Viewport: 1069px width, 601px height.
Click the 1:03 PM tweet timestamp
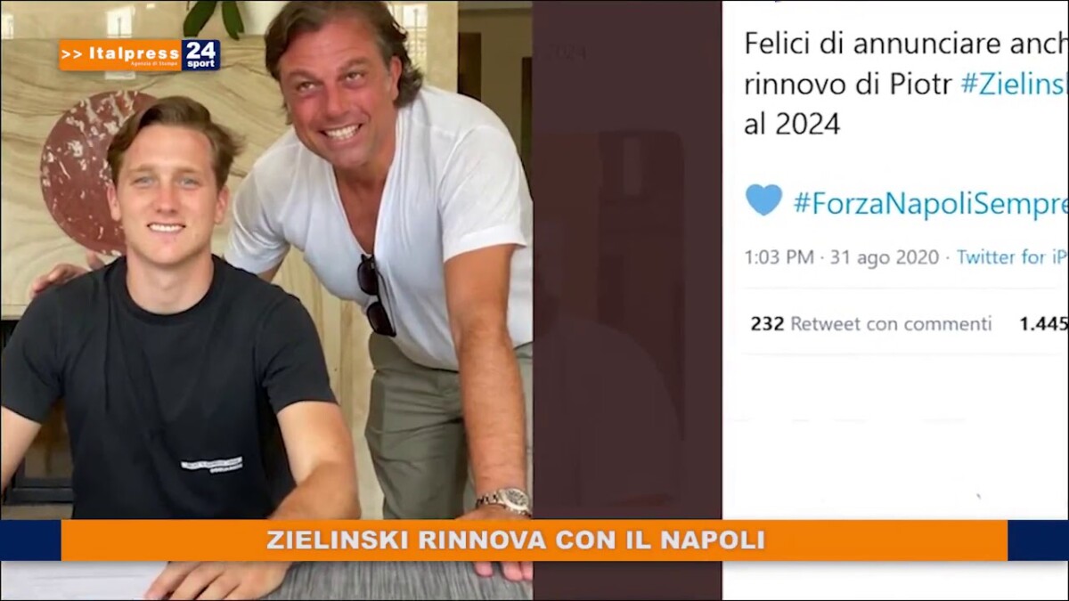pos(779,257)
